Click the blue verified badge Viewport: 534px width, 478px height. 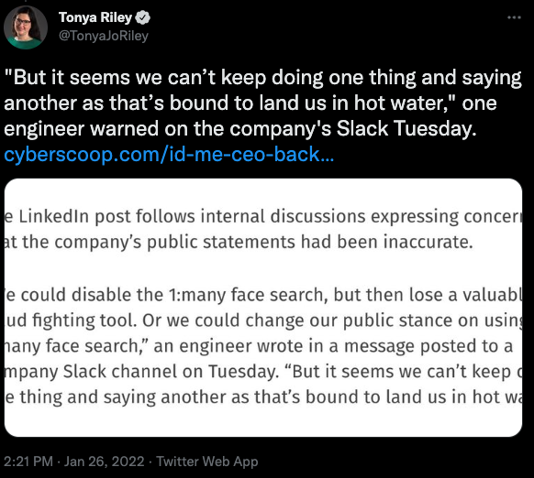coord(143,17)
